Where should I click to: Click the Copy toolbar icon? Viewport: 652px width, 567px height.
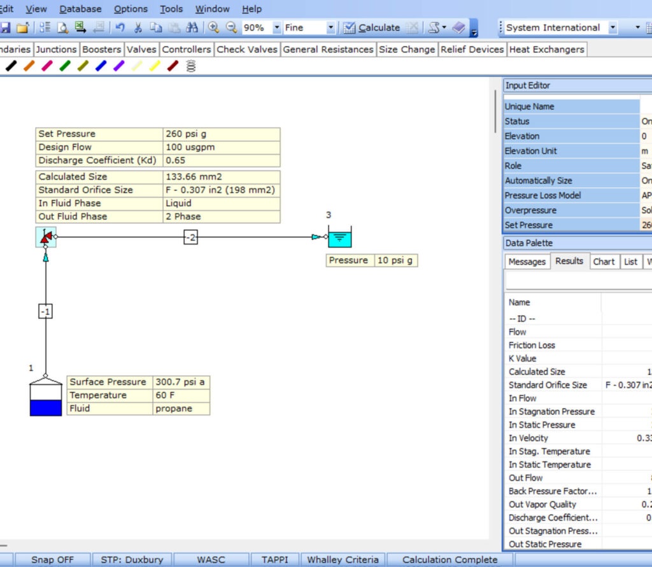pos(155,27)
